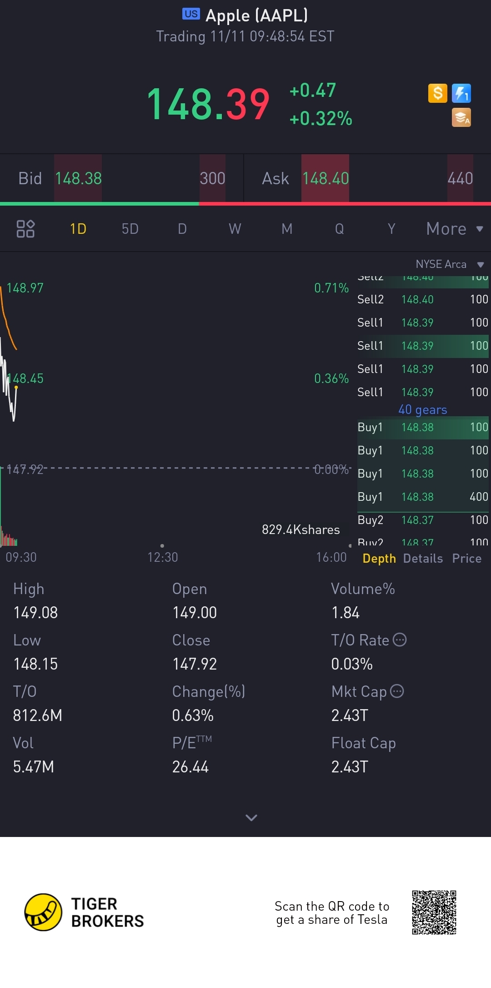Open Mkt Cap info icon

(397, 691)
